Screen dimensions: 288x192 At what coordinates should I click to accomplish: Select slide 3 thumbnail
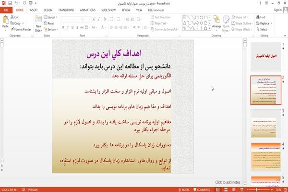coord(266,123)
